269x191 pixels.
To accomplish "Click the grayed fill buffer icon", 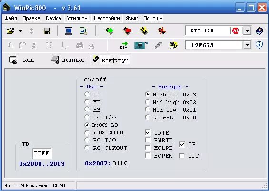I will coord(49,45).
